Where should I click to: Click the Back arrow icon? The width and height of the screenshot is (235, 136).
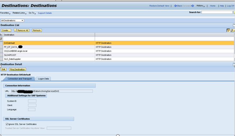(176, 6)
